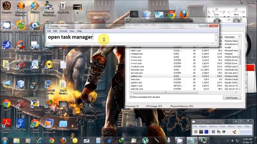Select the SeaMonkey desktop icon

[x=6, y=46]
